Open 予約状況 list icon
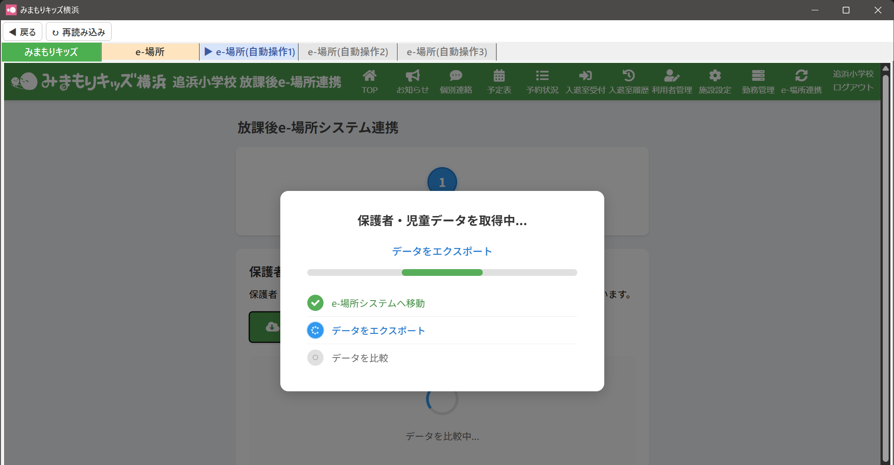Screen dimensions: 894x465 542,76
